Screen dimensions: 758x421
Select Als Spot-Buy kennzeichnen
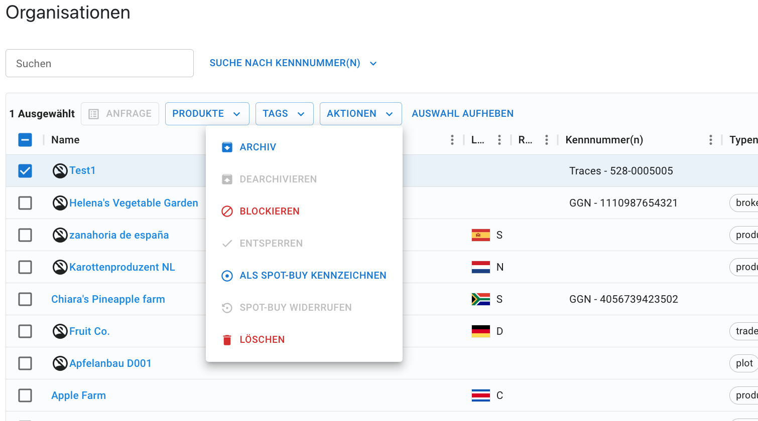pos(304,275)
